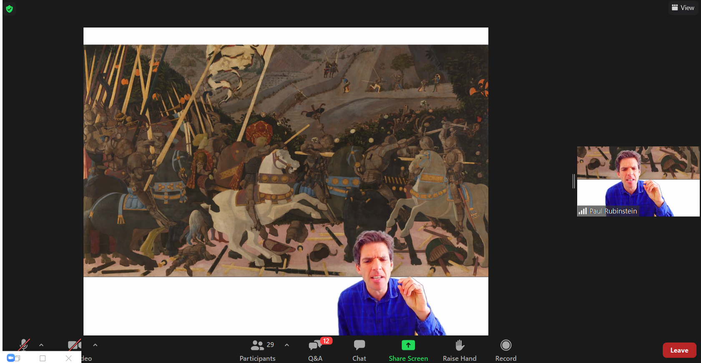
Task: Click the green Share Screen icon
Action: pyautogui.click(x=408, y=345)
